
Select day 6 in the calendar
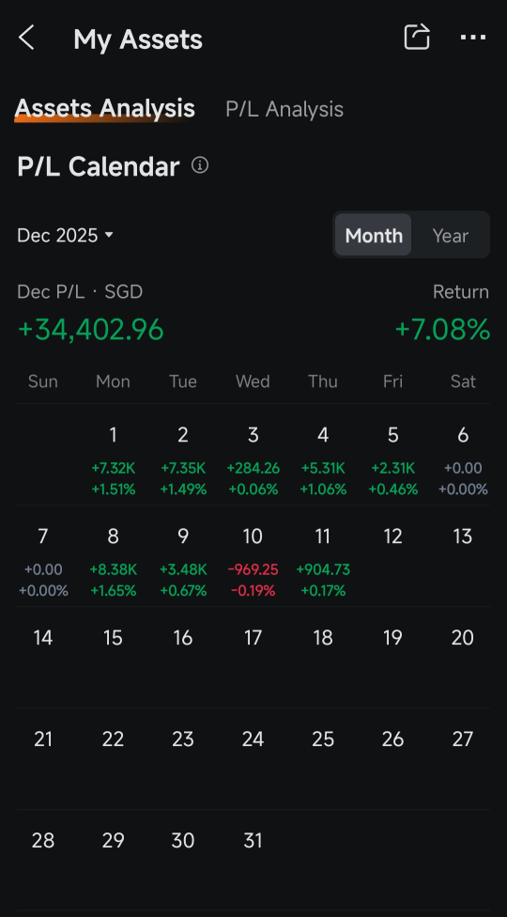463,460
